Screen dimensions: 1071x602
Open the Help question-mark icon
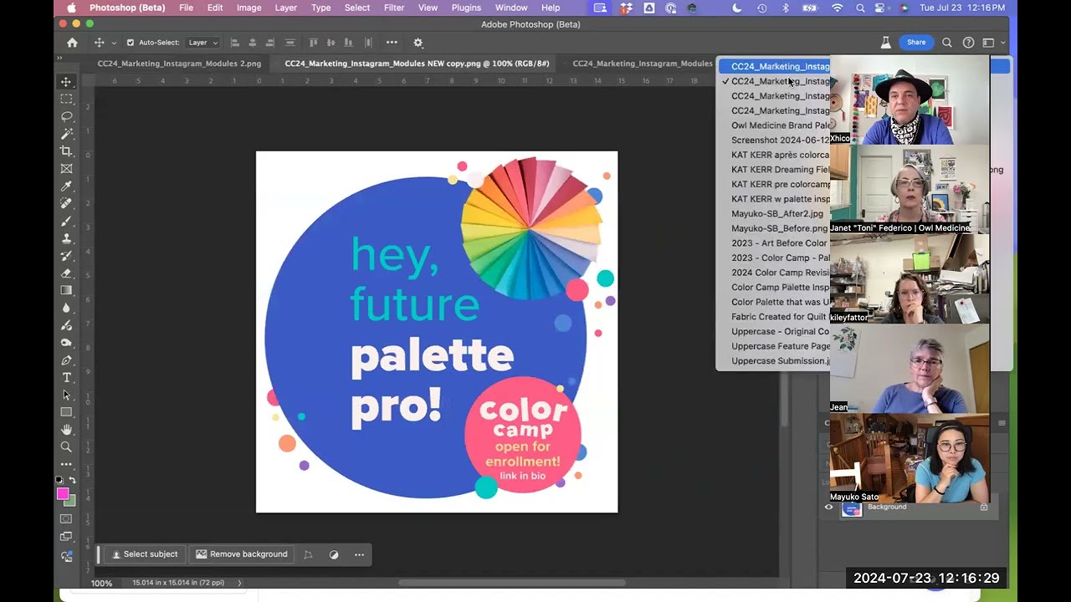(968, 43)
